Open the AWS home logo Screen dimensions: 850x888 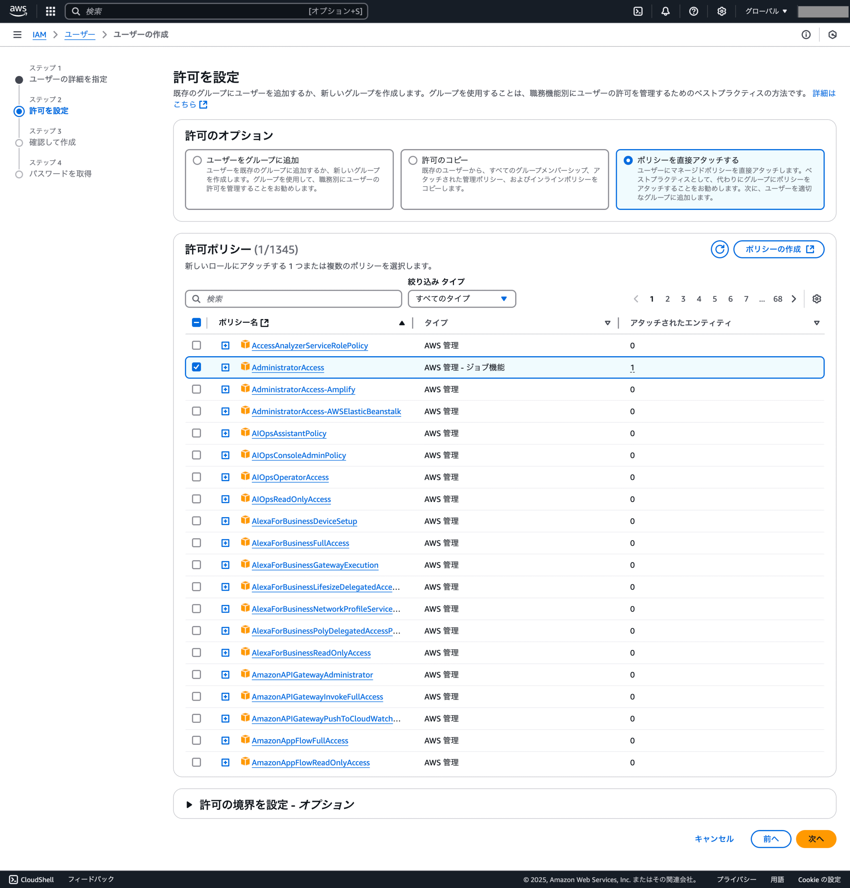pos(18,11)
